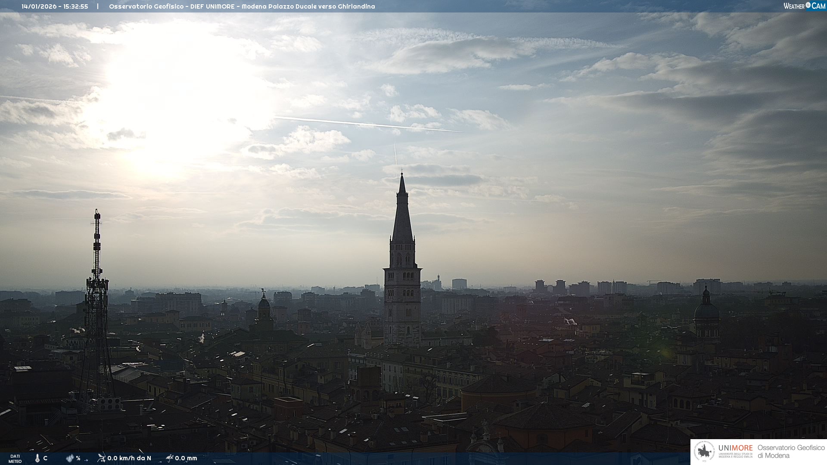
Task: Click the DATI METEO label
Action: [x=15, y=459]
